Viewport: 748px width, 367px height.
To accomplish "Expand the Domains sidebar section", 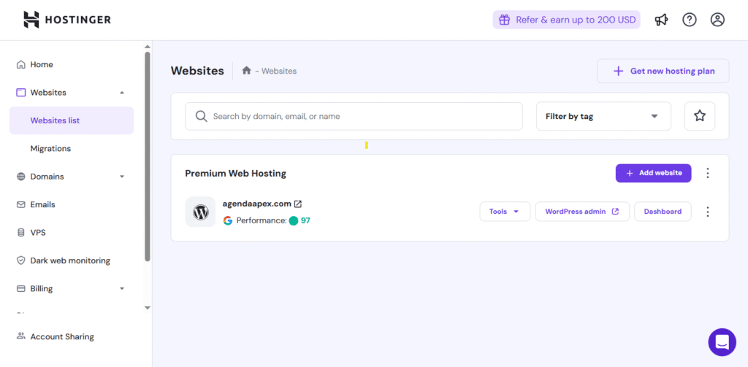I will 122,177.
